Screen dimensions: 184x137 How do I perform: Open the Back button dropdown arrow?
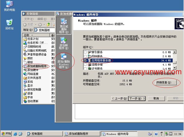click(36, 24)
